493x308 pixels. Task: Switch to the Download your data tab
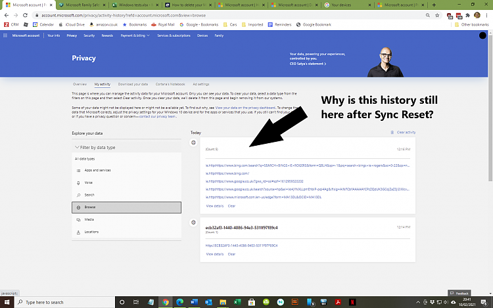pos(133,84)
